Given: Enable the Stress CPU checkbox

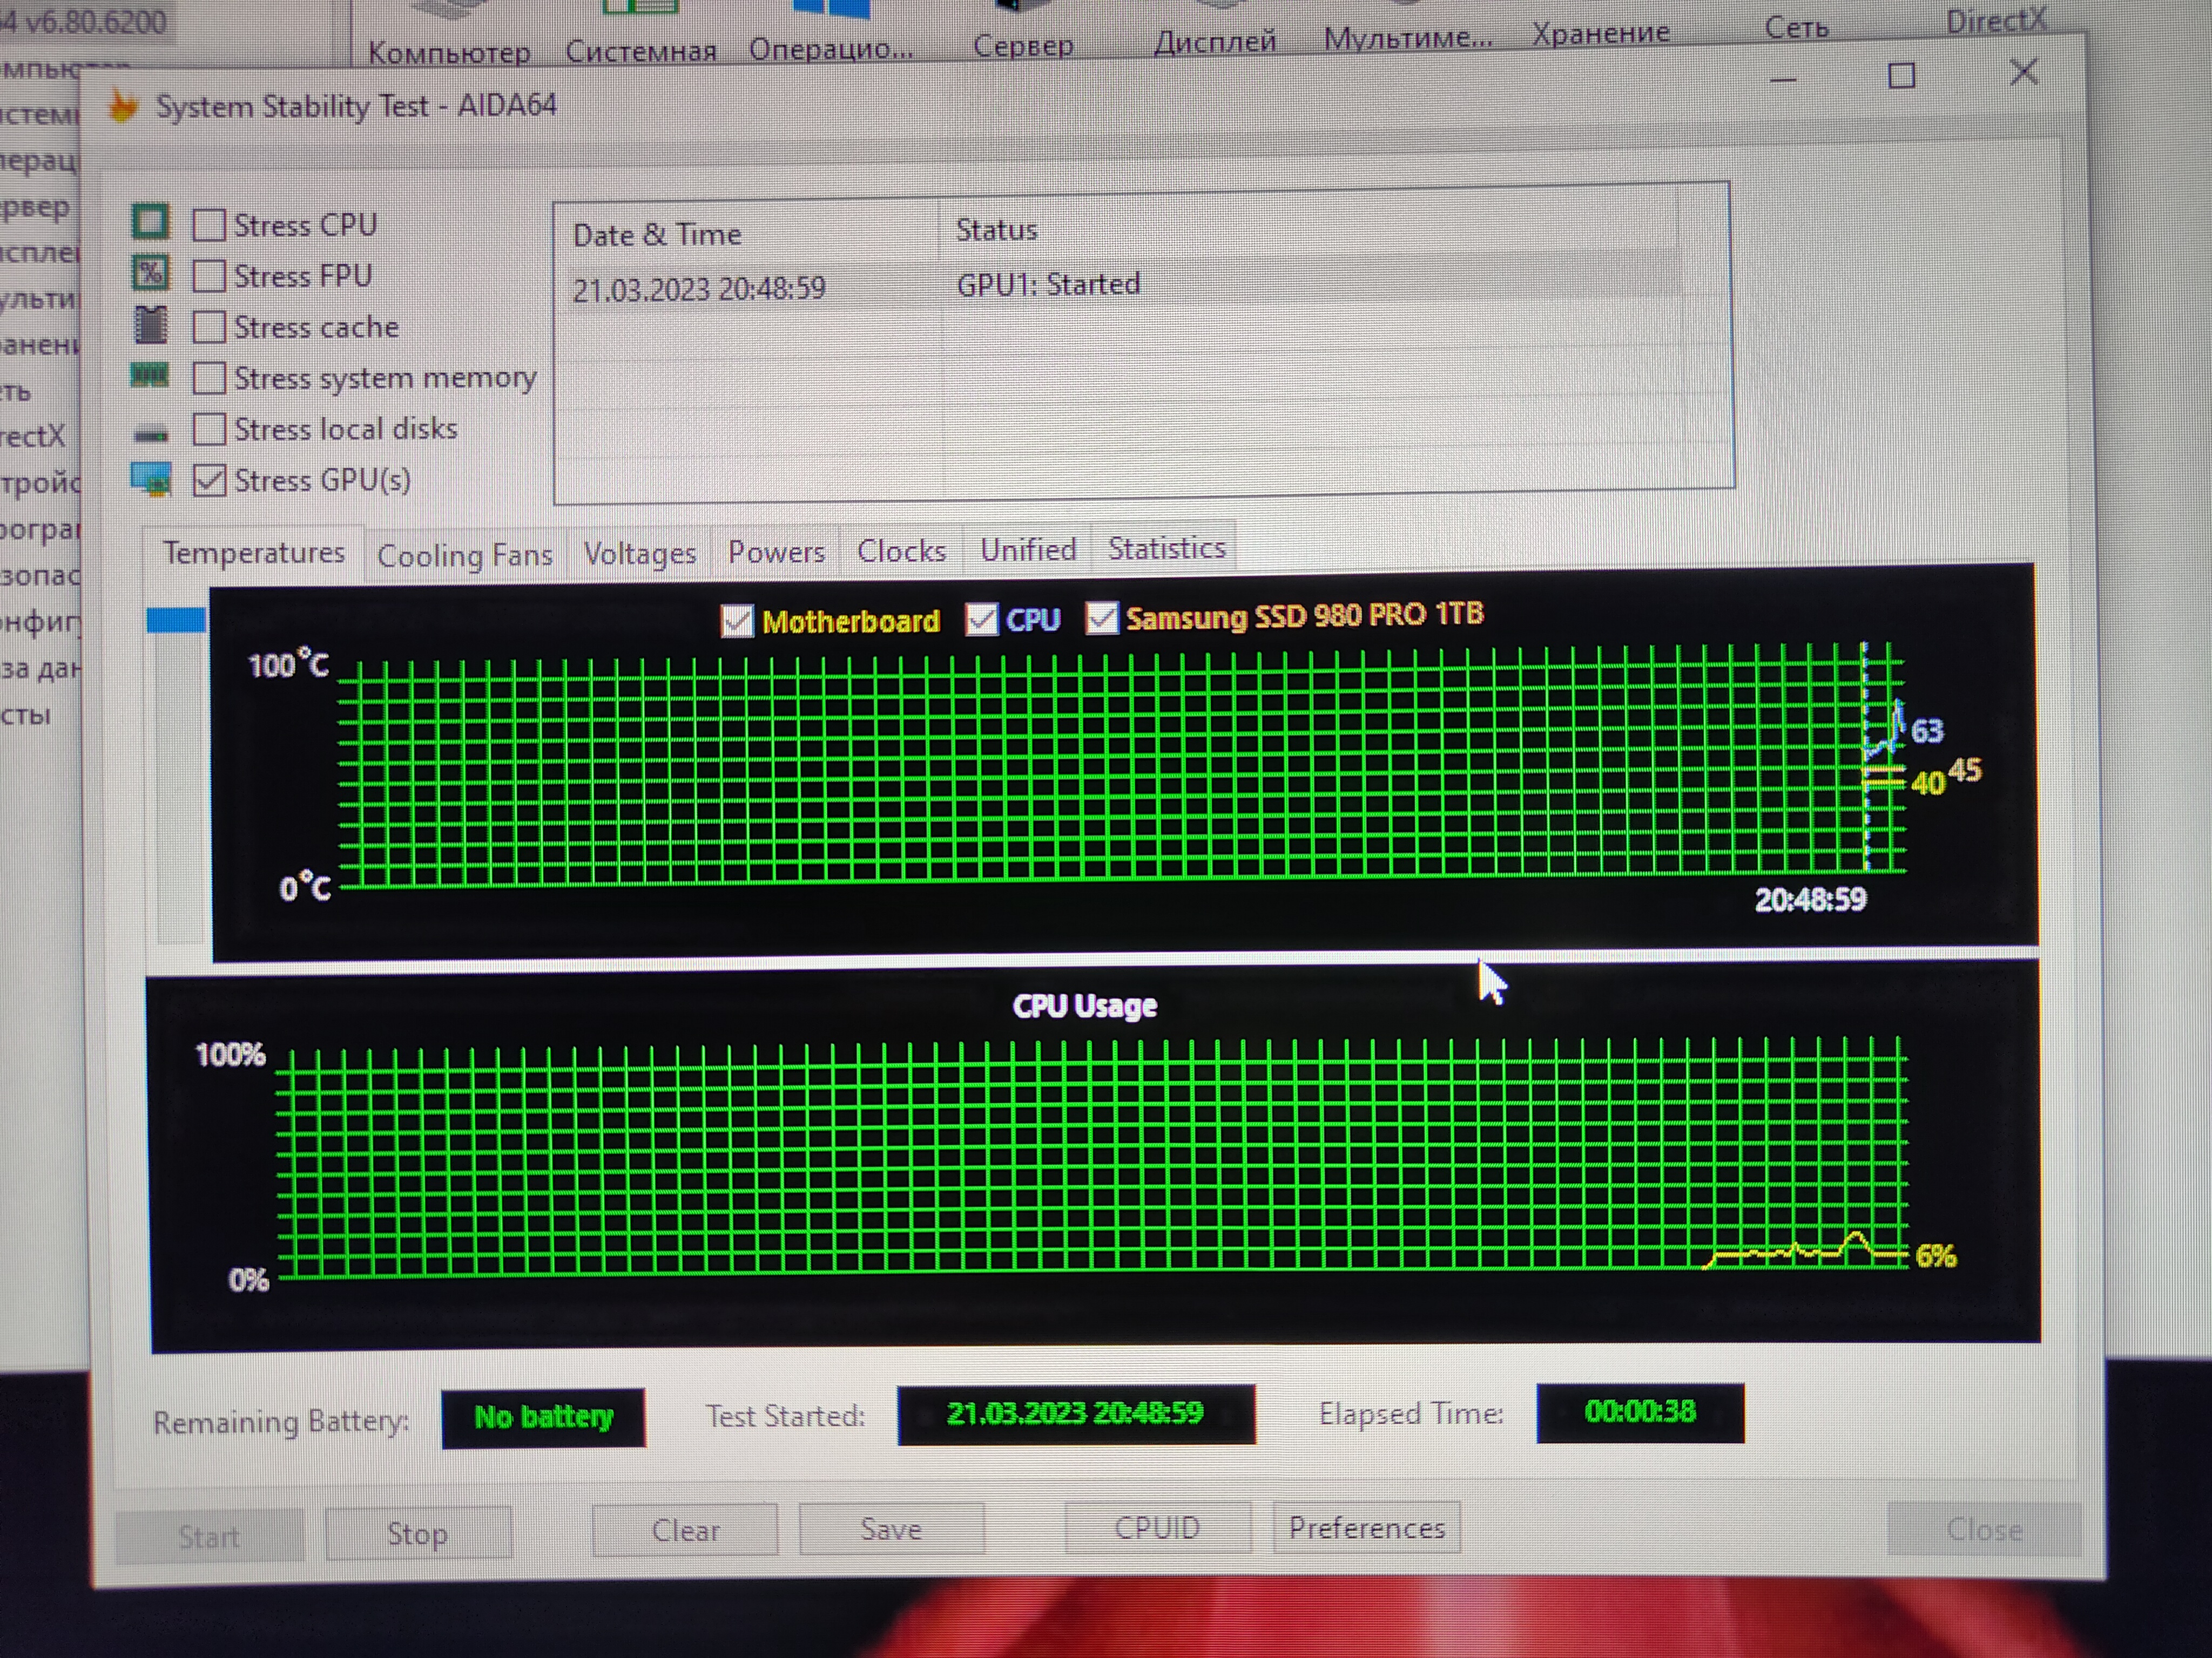Looking at the screenshot, I should 209,225.
